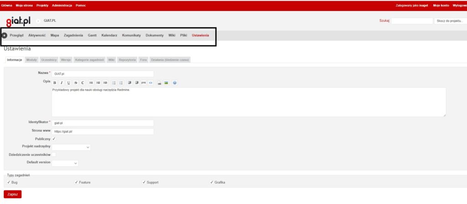Insert an unordered bullet list

pos(114,83)
